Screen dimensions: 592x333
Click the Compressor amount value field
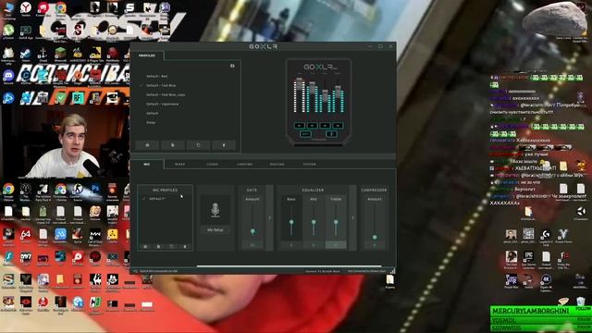point(375,245)
